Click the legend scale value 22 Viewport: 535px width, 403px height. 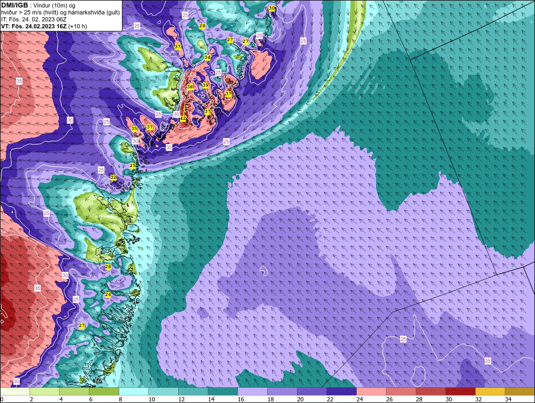tap(330, 399)
